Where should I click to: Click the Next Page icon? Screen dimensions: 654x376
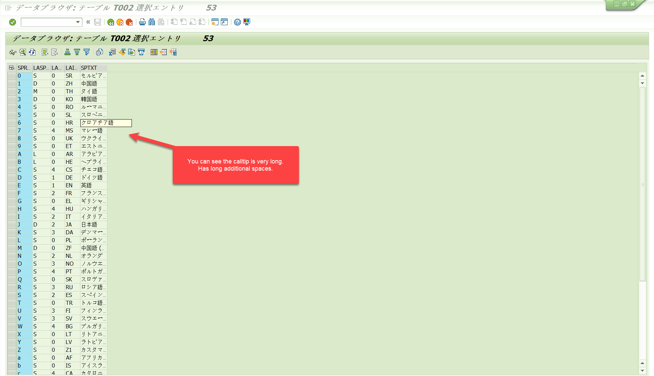click(x=193, y=22)
